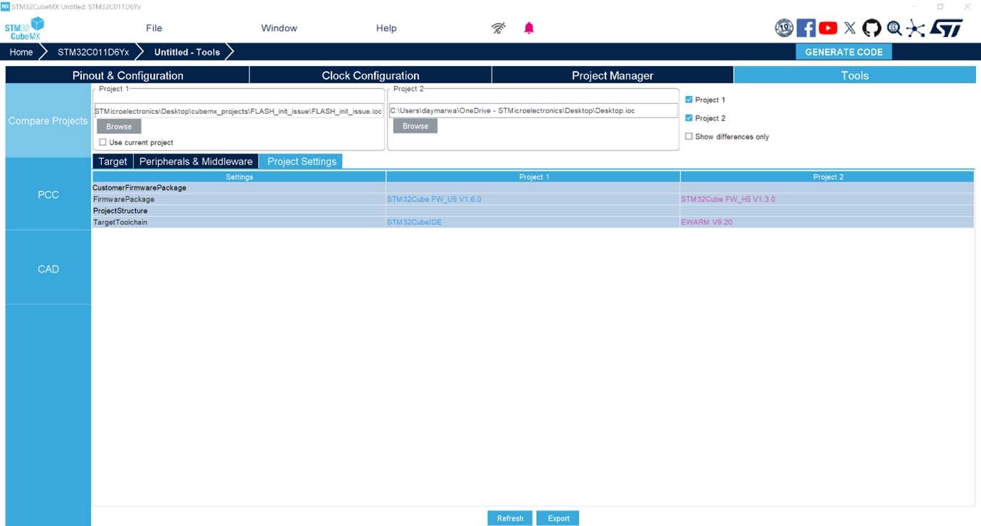
Task: Select the TargetToolchain settings cell
Action: click(x=239, y=222)
